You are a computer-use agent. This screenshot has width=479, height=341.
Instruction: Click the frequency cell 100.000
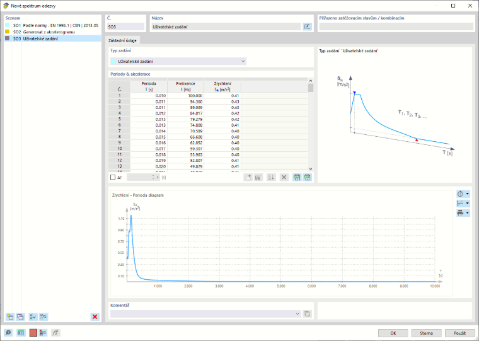(186, 96)
